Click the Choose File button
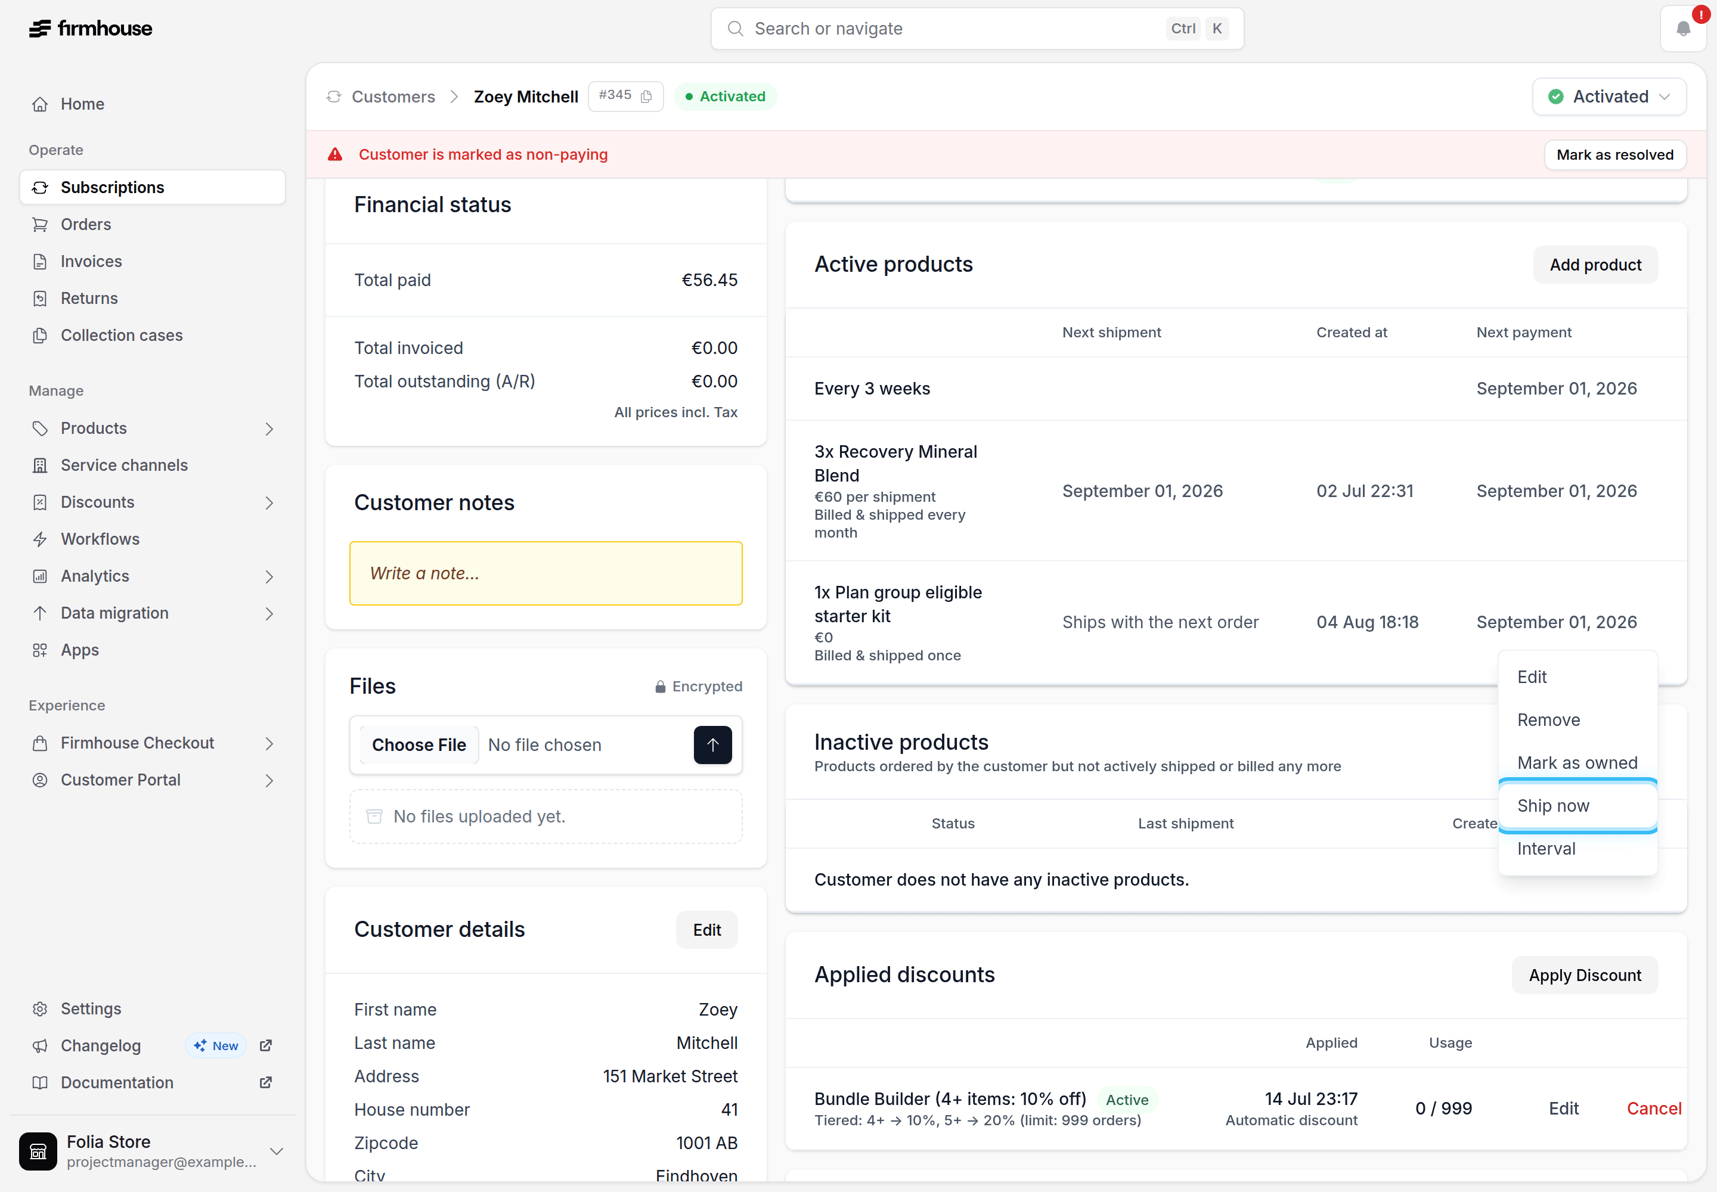The height and width of the screenshot is (1192, 1717). [x=419, y=744]
